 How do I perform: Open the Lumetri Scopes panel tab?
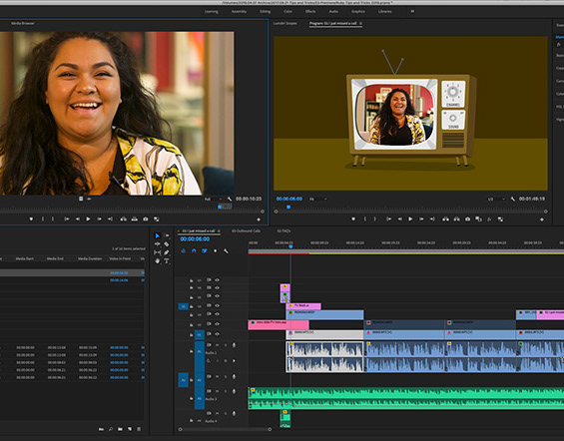(x=284, y=23)
